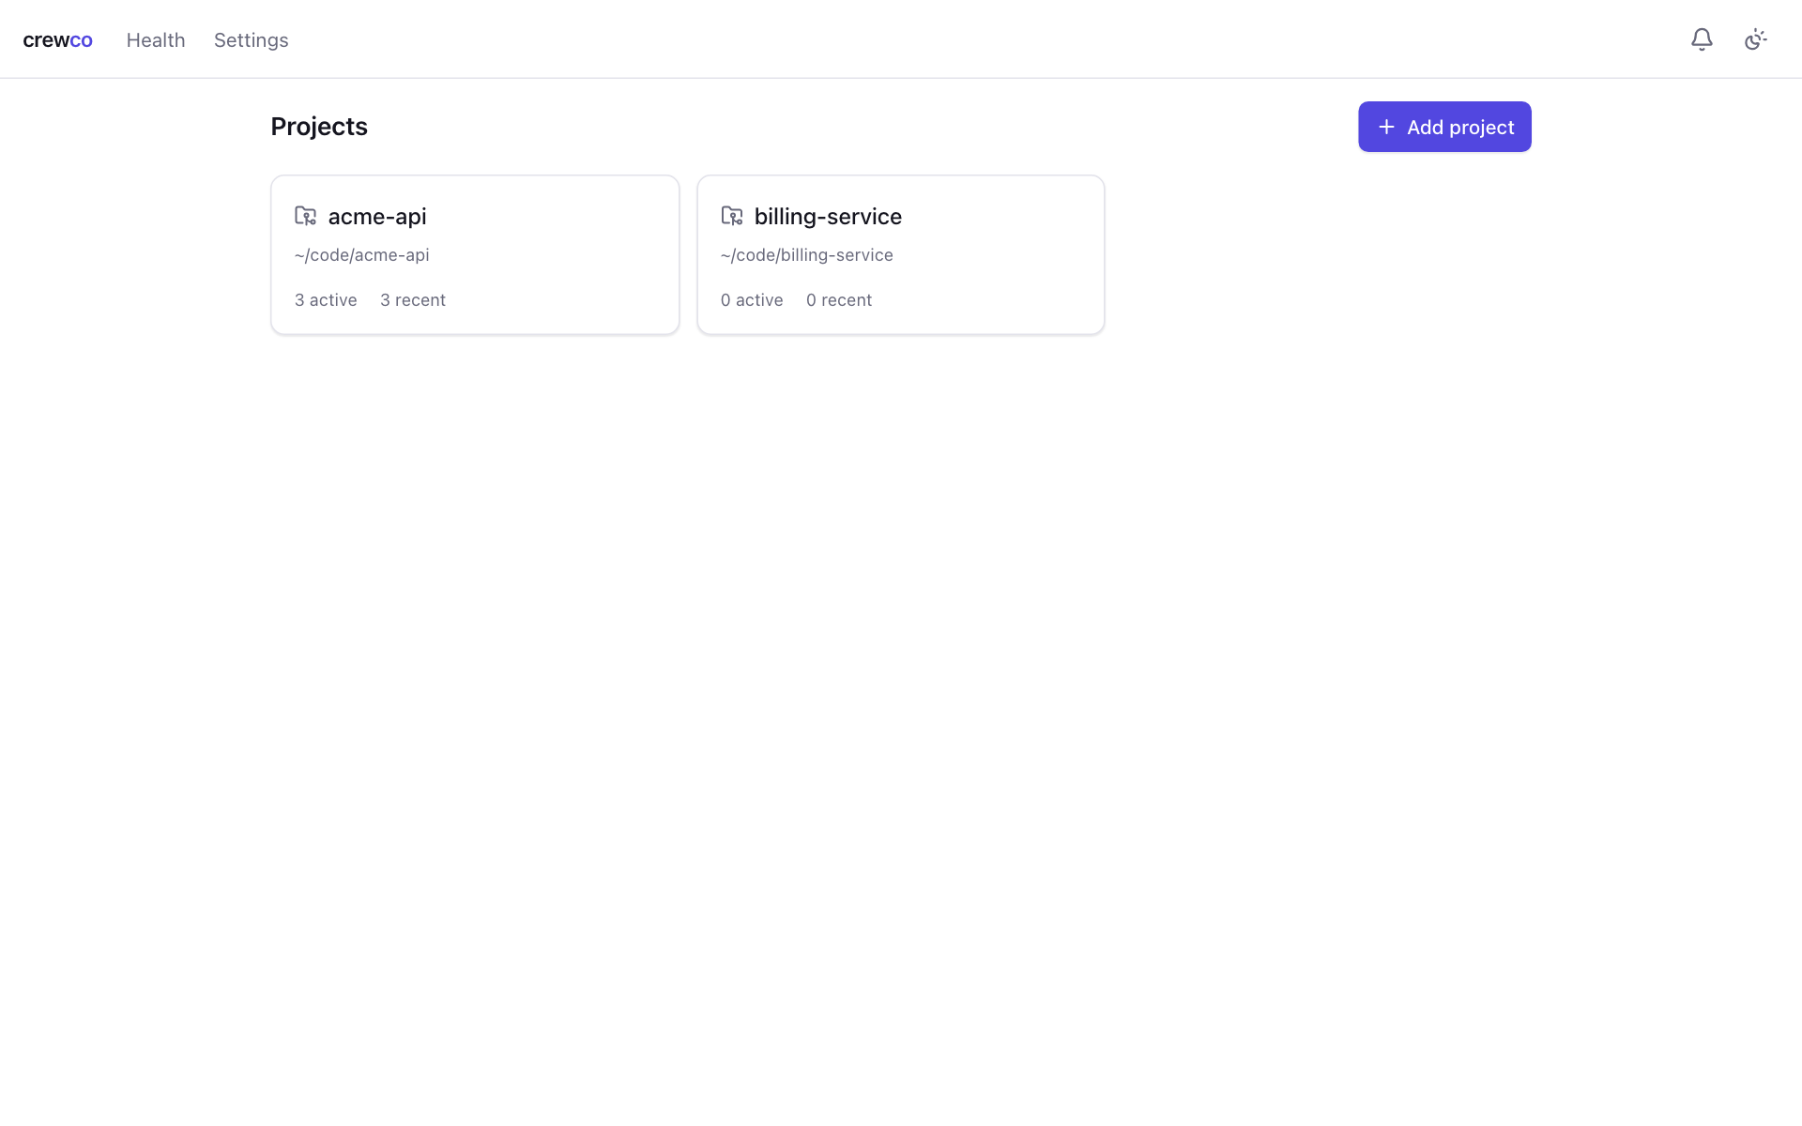
Task: Select the '3 active' count
Action: point(326,300)
